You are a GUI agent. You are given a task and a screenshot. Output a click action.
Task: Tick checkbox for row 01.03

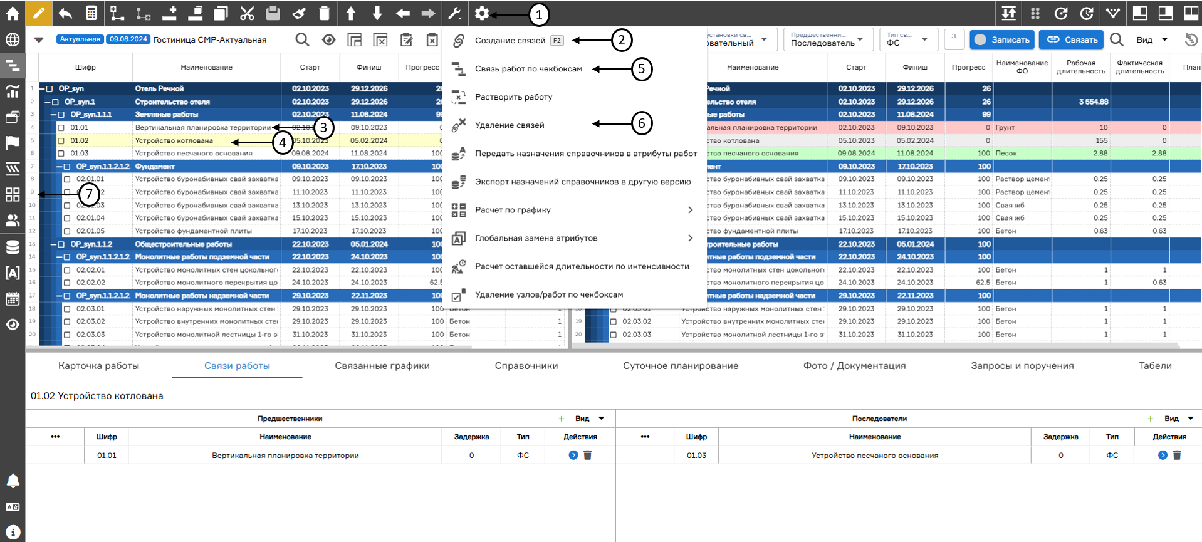pos(61,154)
